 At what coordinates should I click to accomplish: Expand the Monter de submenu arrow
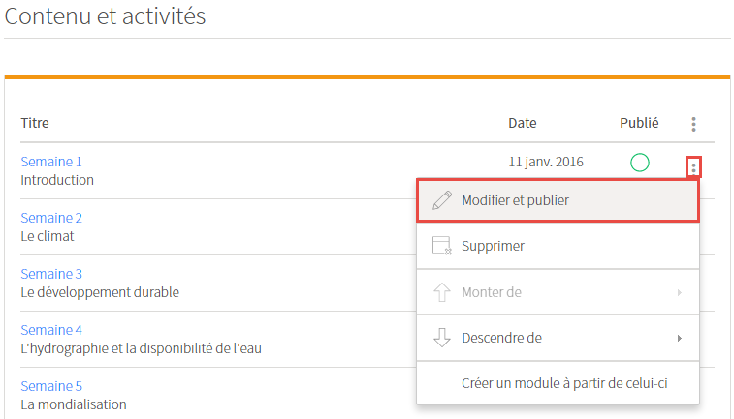tap(680, 293)
